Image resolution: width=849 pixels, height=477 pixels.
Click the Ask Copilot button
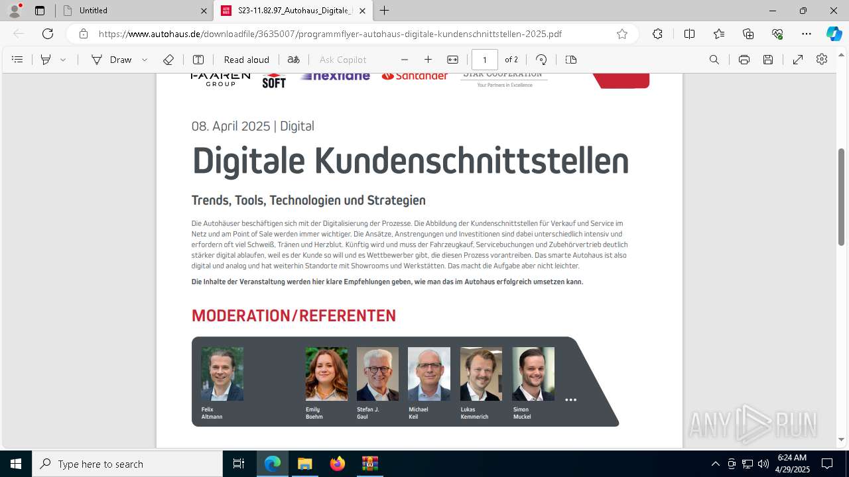(343, 60)
